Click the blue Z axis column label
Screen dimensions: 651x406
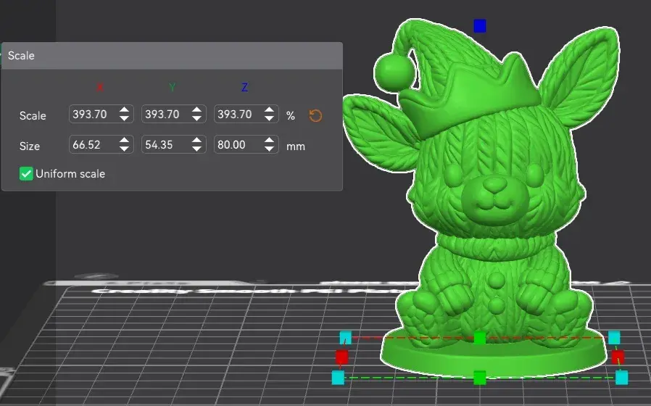click(244, 87)
